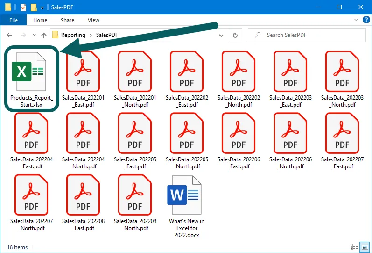The width and height of the screenshot is (372, 253).
Task: Go up one folder level
Action: tap(44, 35)
